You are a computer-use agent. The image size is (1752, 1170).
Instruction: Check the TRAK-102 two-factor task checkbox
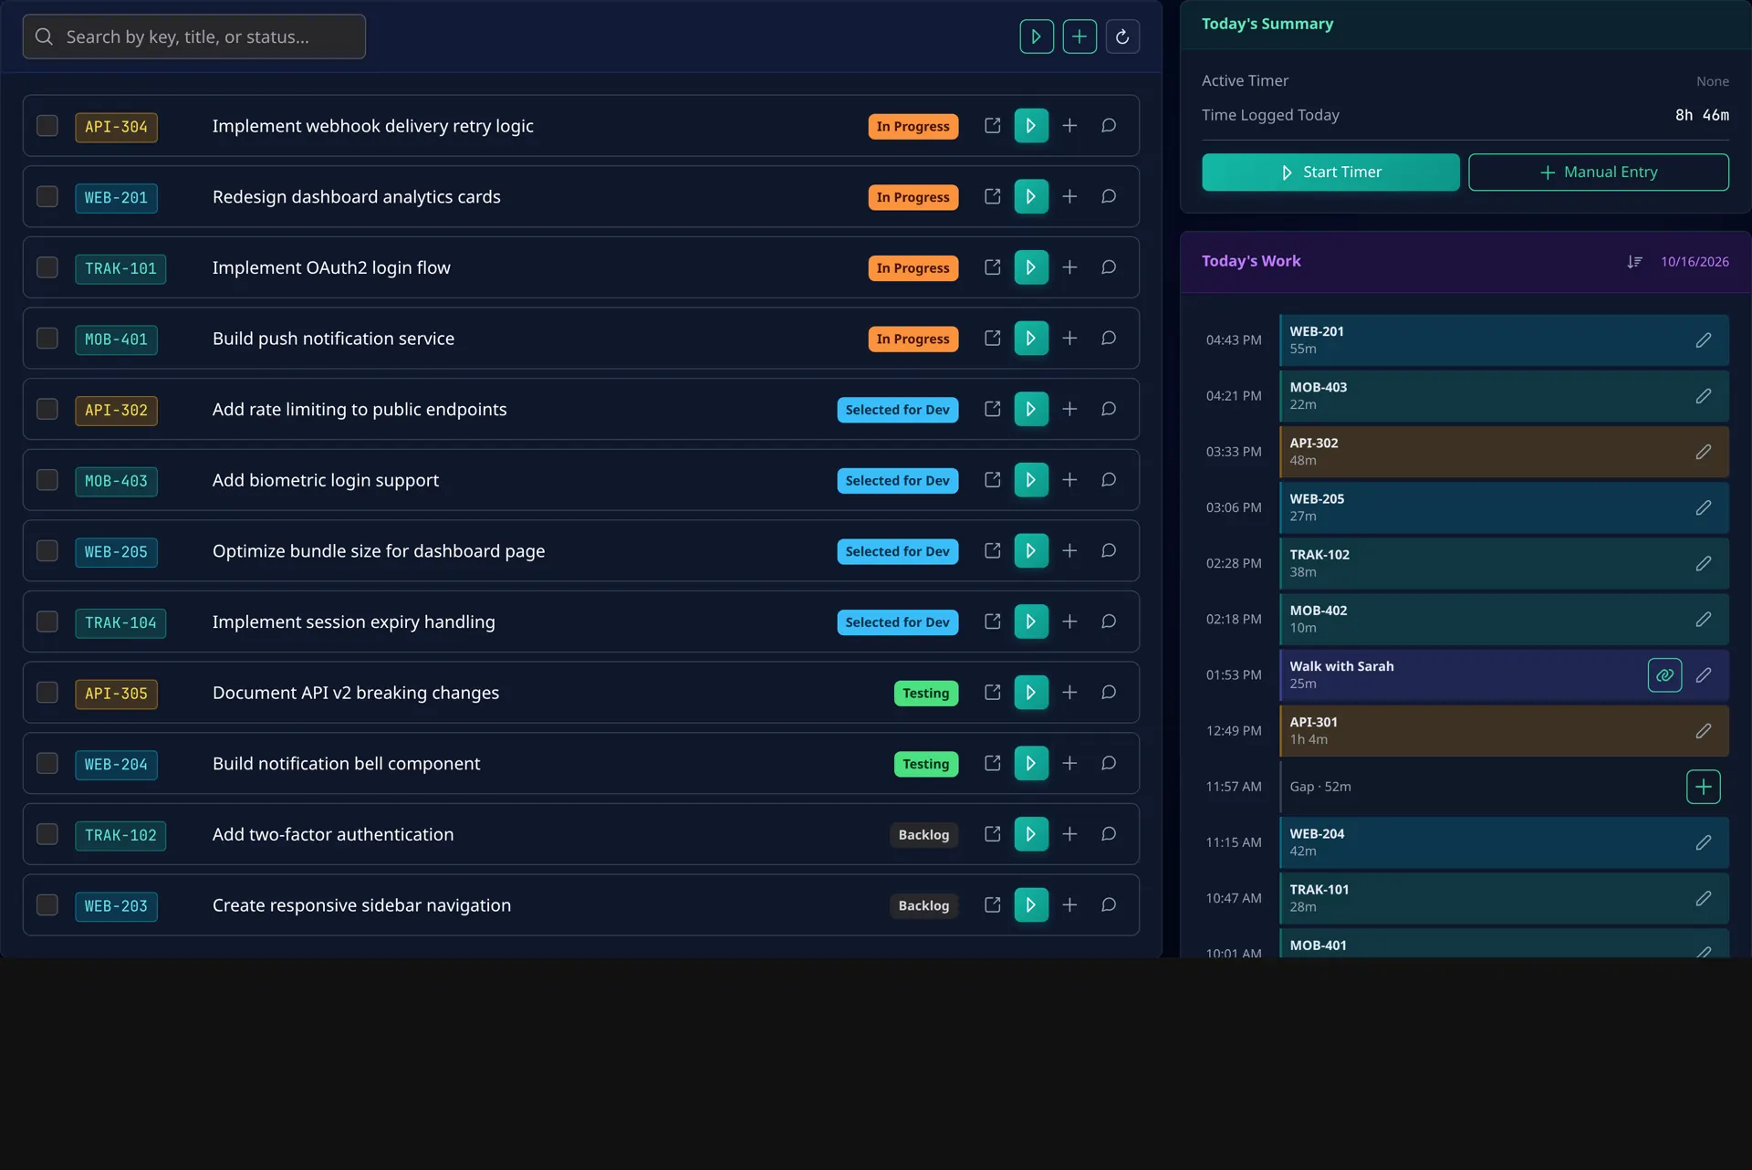coord(47,834)
